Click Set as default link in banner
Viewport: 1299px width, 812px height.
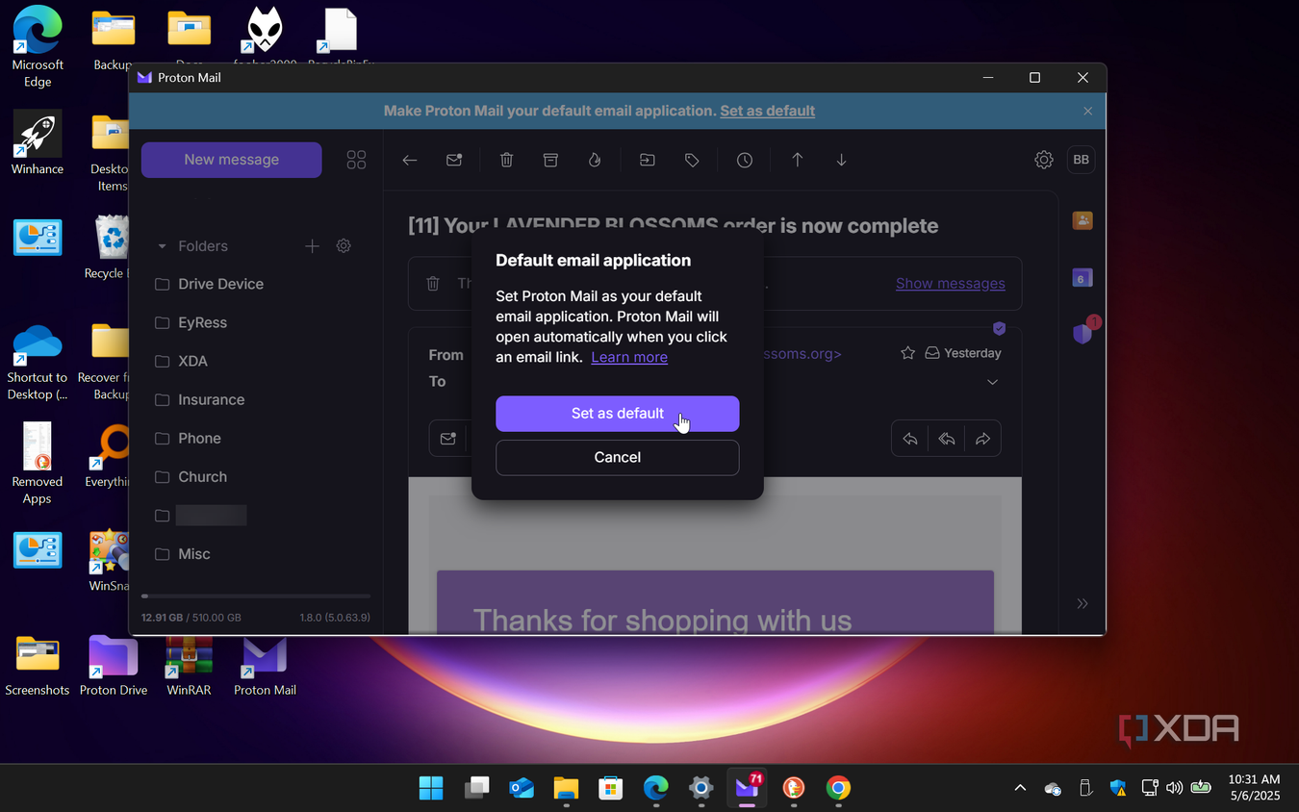point(767,111)
